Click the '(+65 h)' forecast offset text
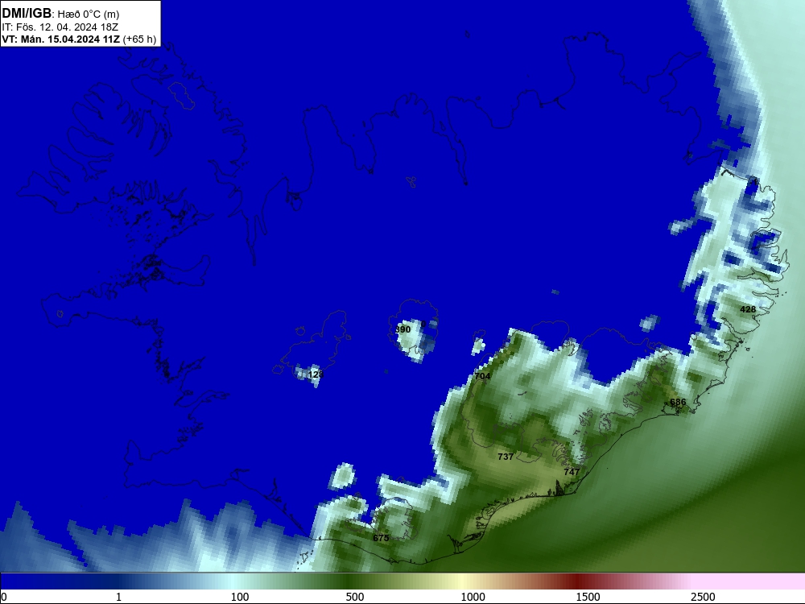 coord(139,39)
